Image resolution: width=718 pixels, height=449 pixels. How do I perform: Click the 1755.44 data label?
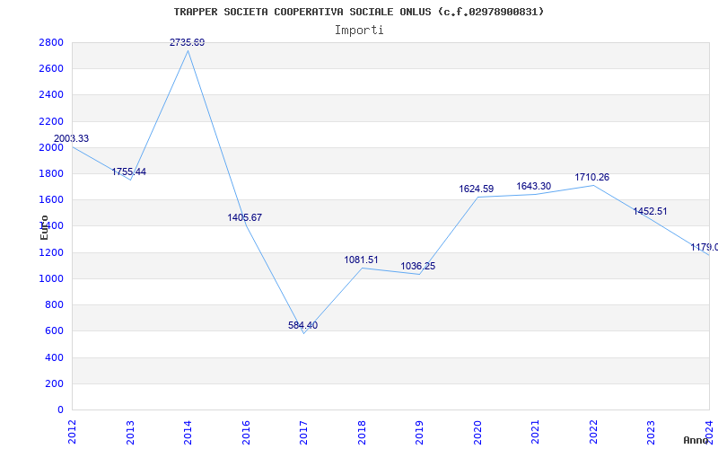[129, 172]
